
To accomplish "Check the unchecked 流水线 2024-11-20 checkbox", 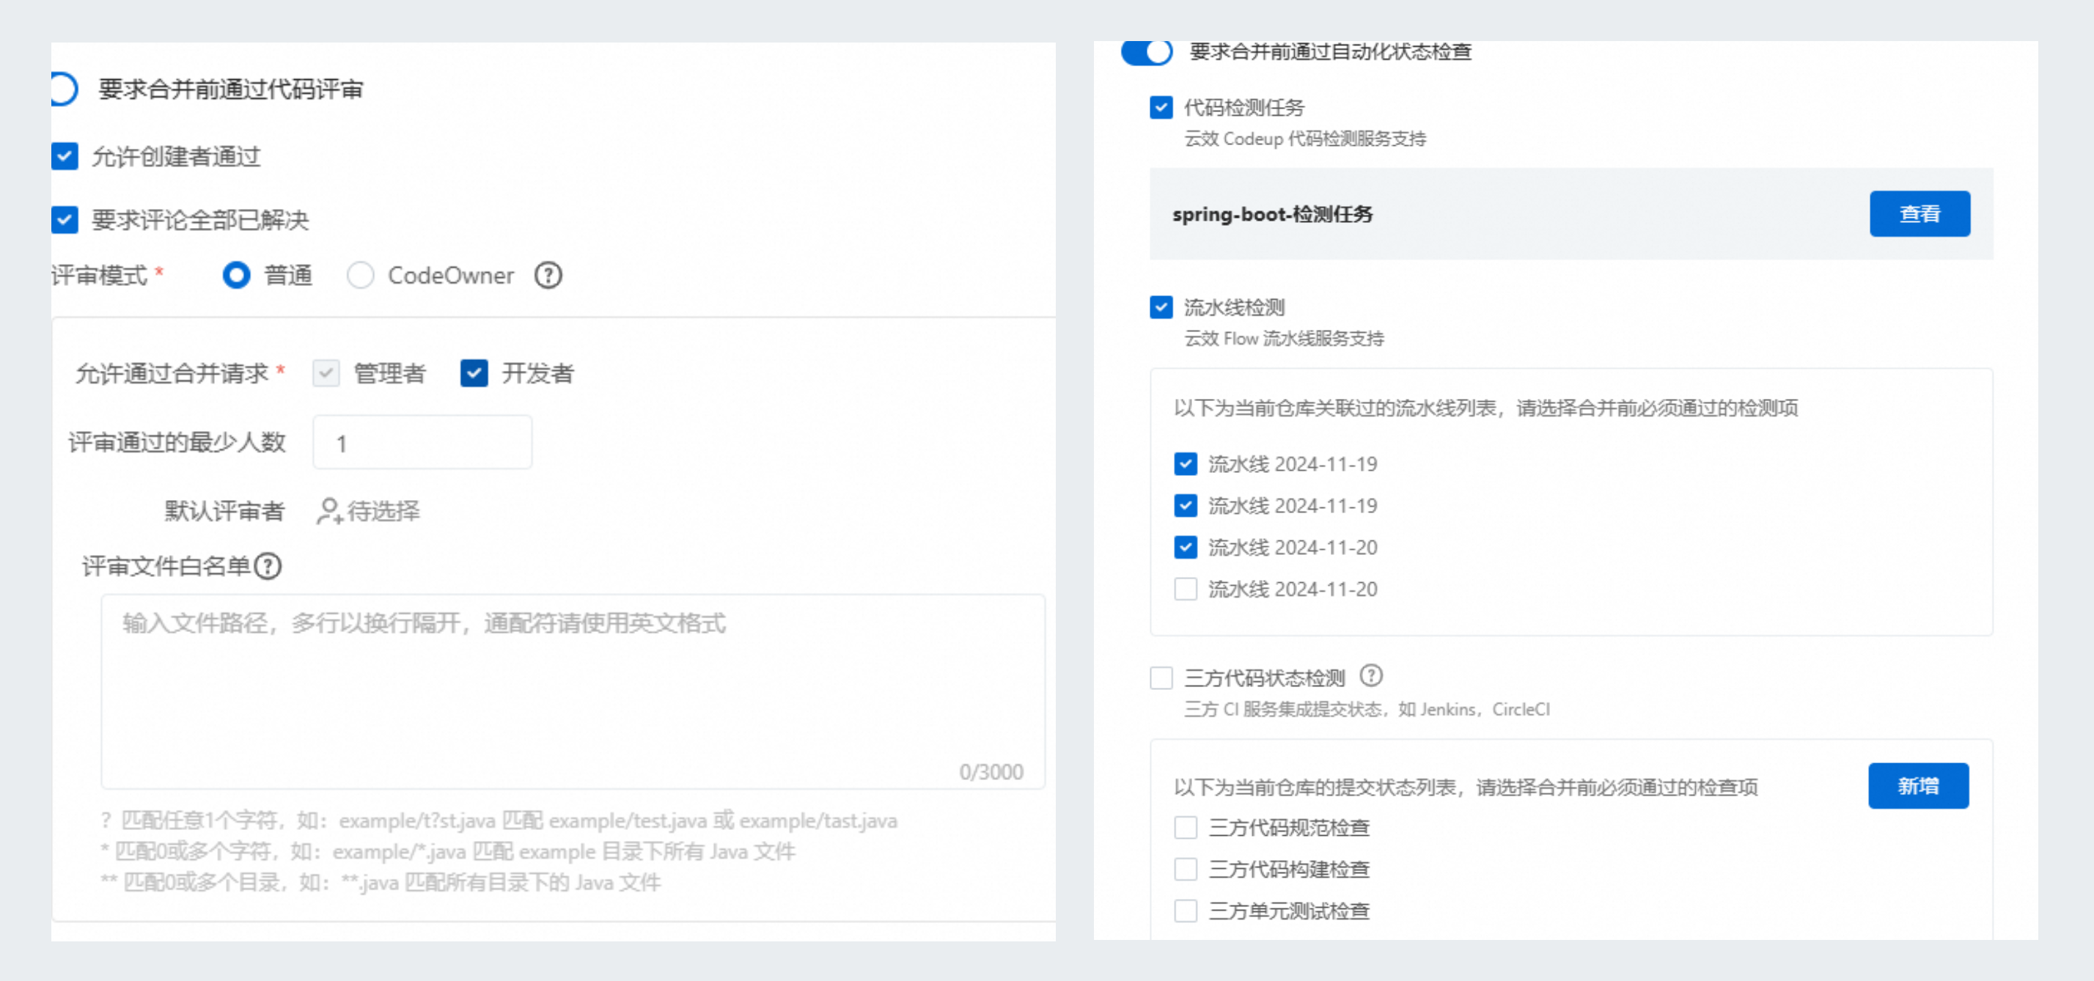I will 1185,589.
